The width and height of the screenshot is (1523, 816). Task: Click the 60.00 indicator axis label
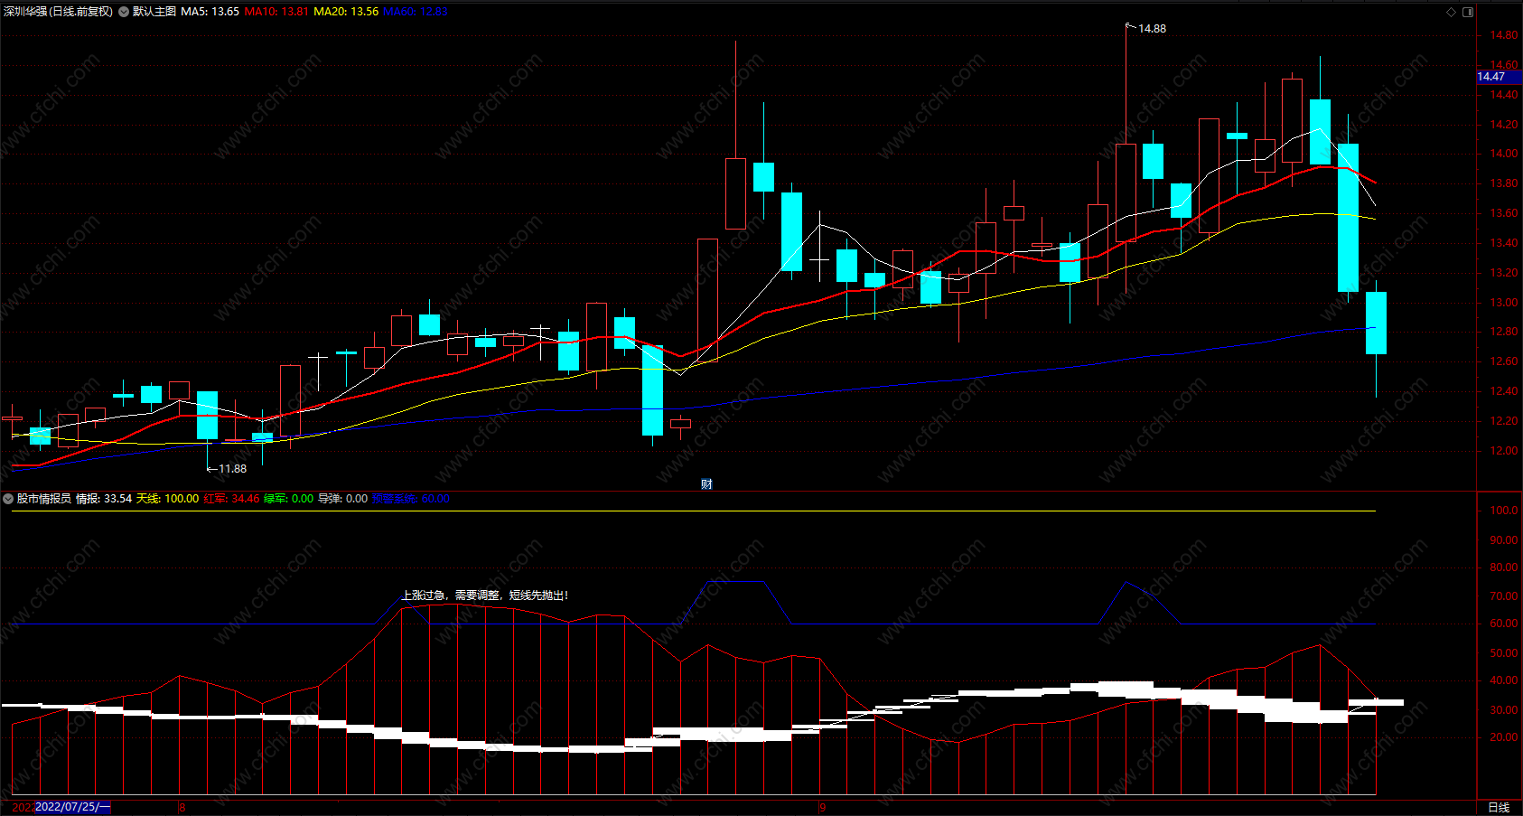[x=1504, y=624]
